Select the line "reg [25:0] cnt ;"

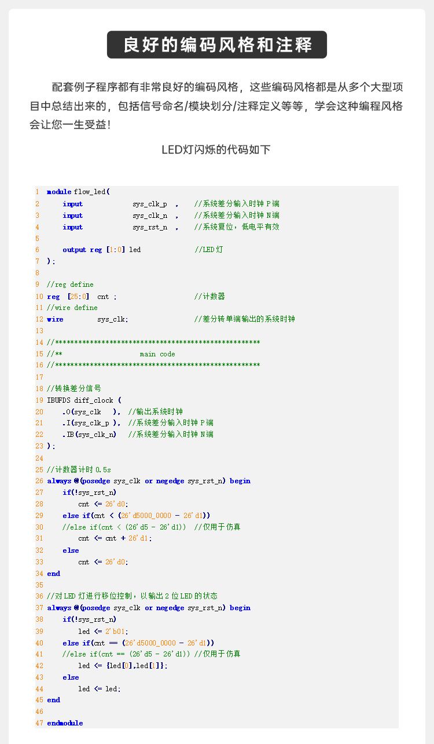(82, 296)
